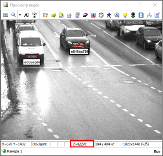Open the film strip video icon
Viewport: 163px width, 156px height.
click(141, 15)
